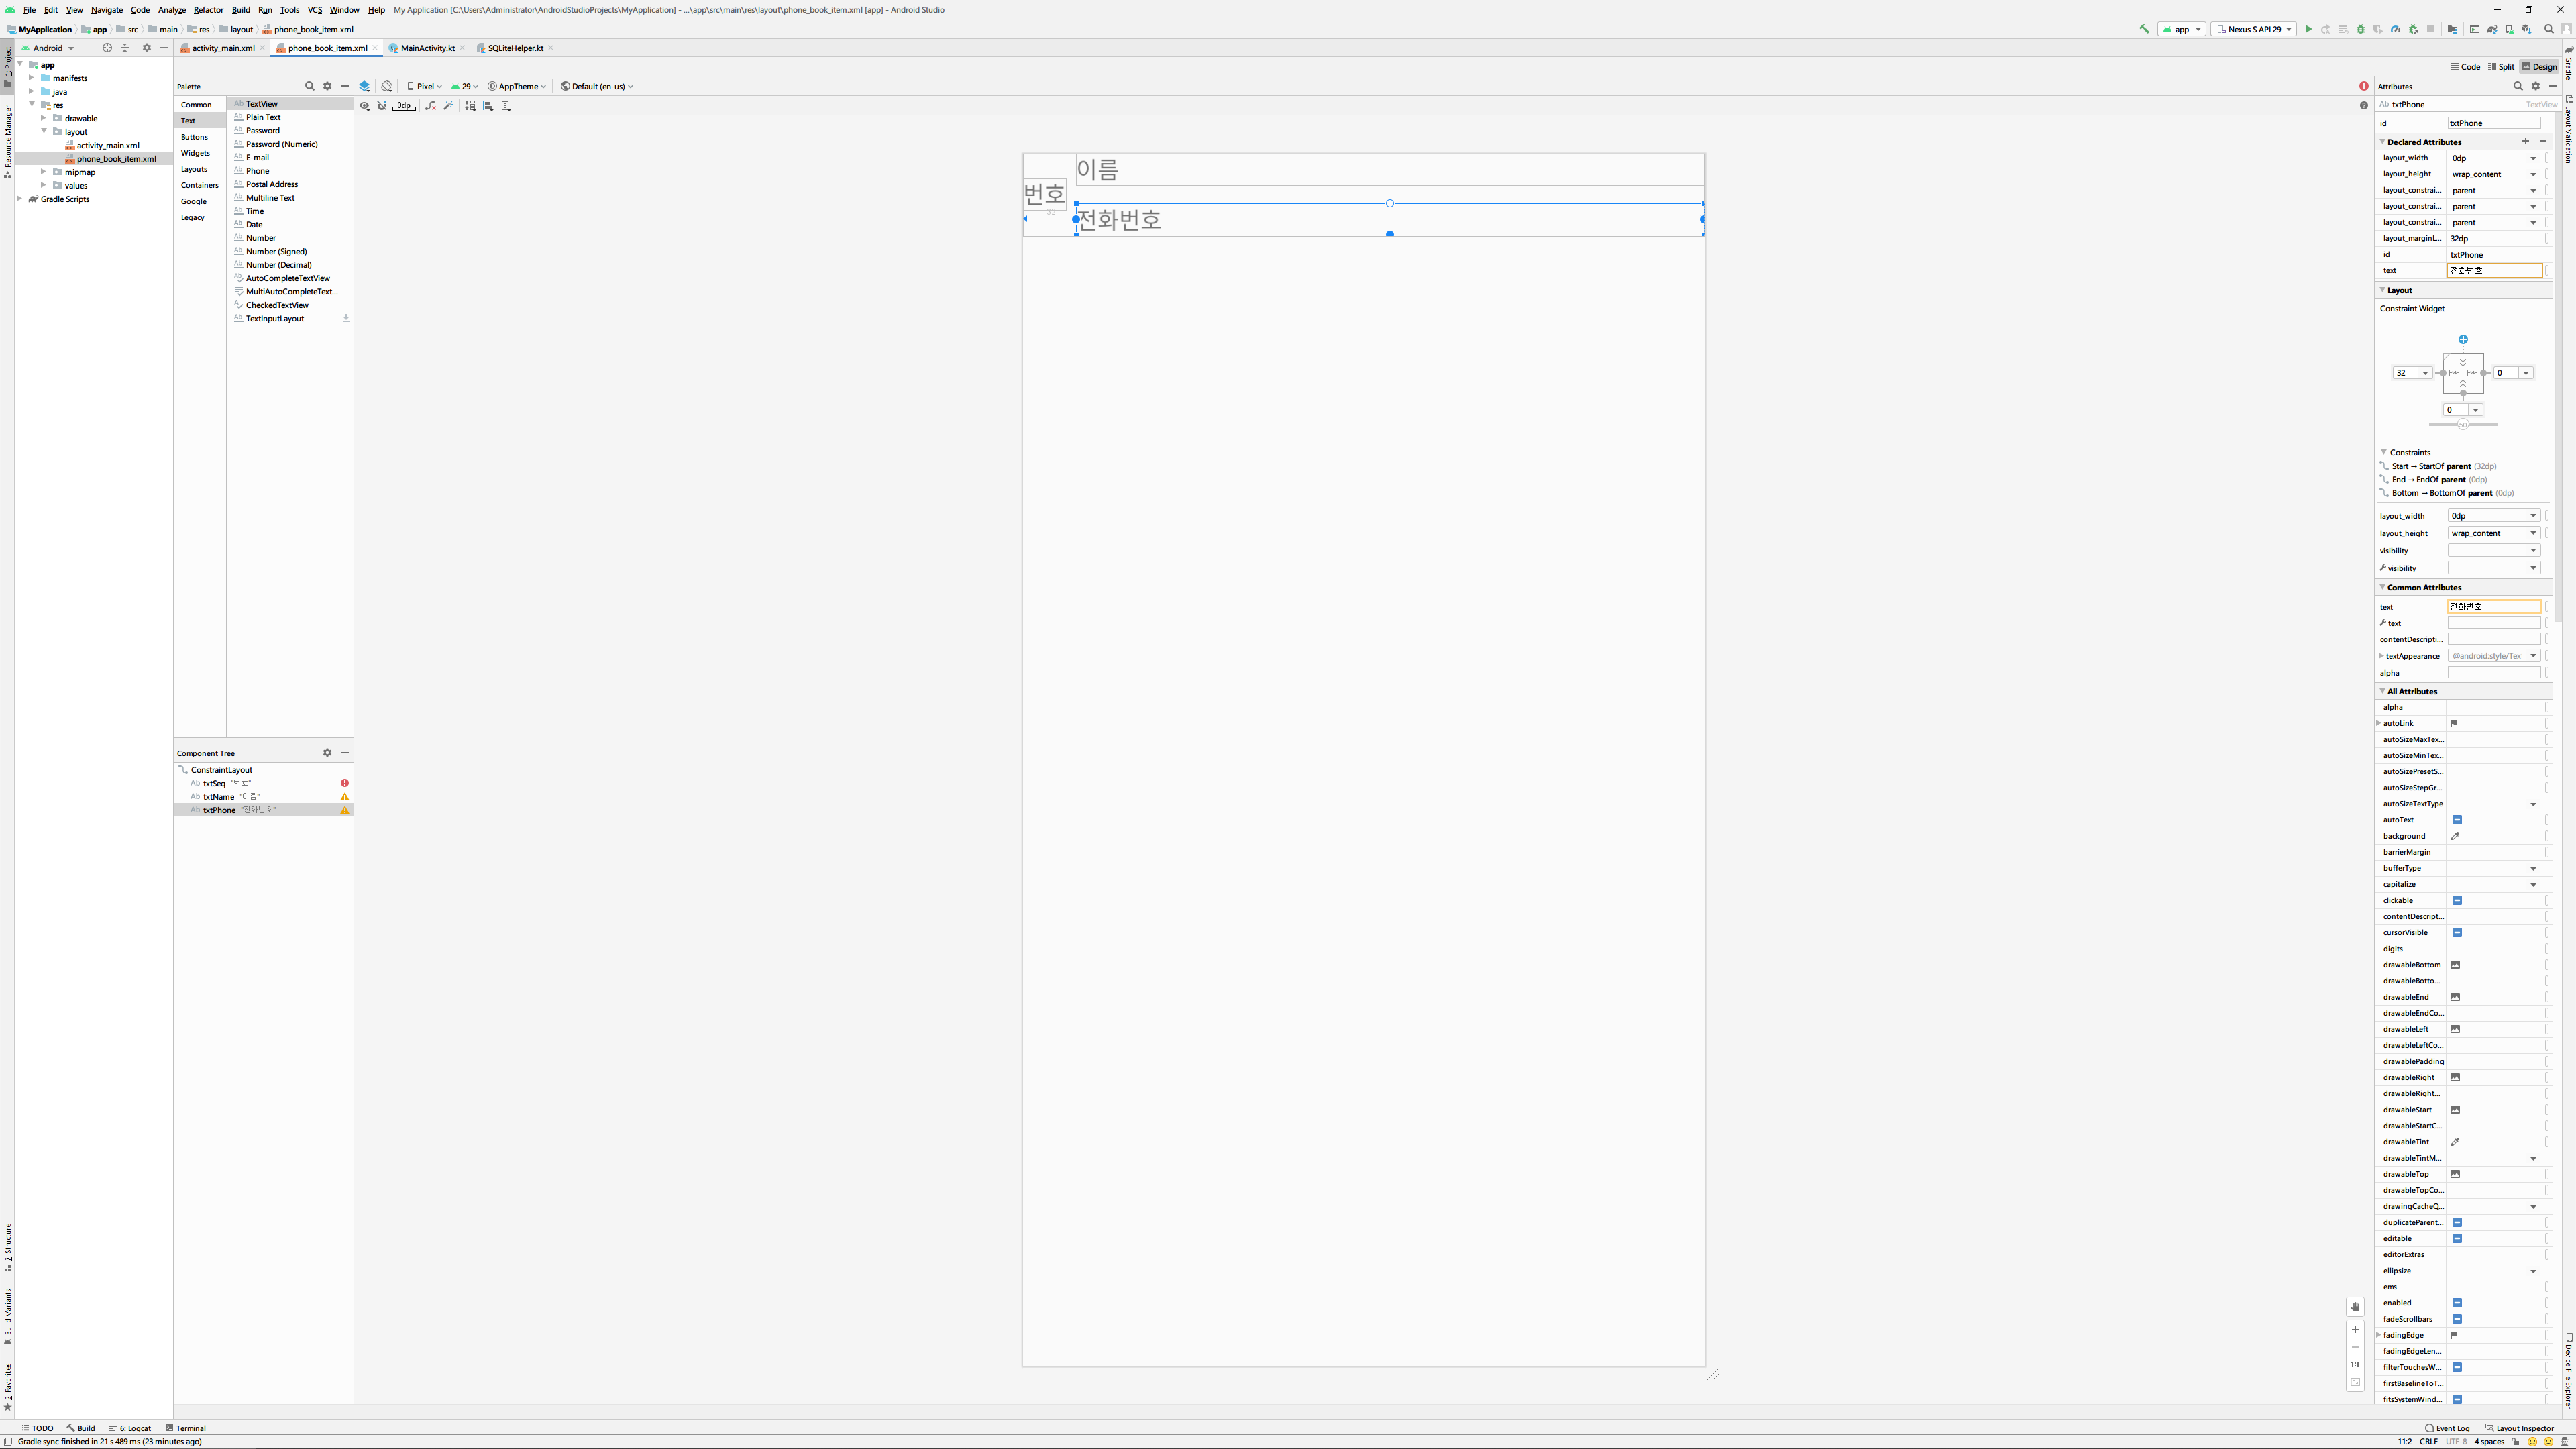Open the Refactor menu

(208, 10)
